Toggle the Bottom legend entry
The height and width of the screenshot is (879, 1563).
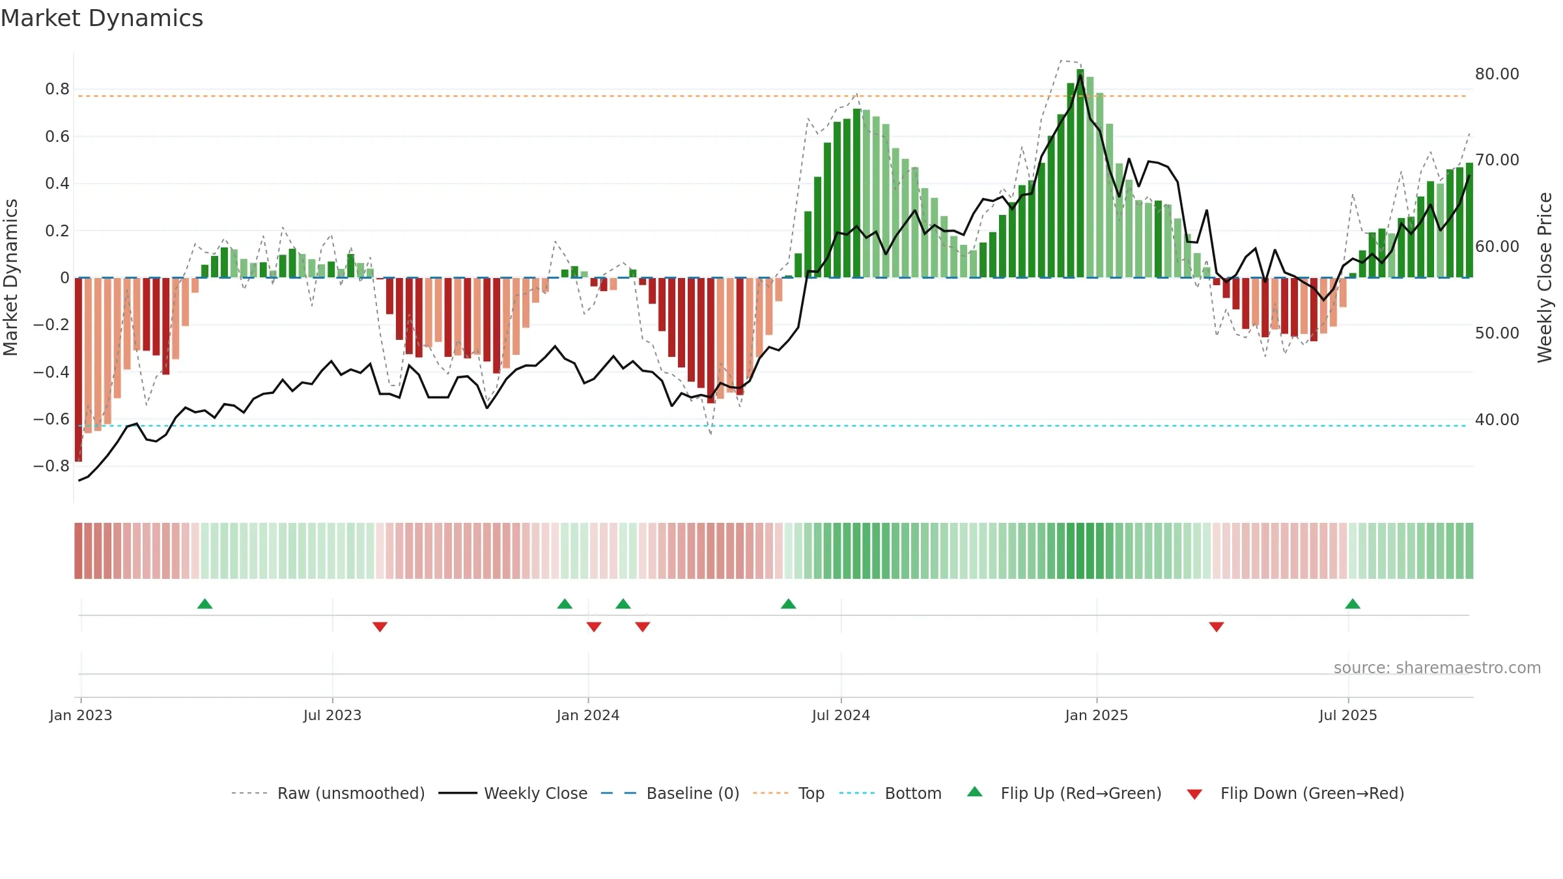point(890,793)
